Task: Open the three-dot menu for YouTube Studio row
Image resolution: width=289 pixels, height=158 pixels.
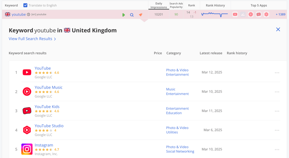Action: click(277, 130)
